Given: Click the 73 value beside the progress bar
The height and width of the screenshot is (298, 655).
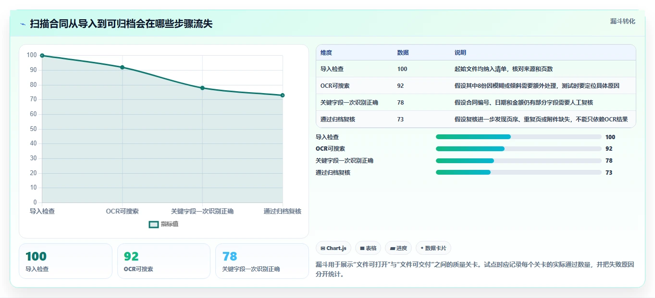Looking at the screenshot, I should [609, 172].
